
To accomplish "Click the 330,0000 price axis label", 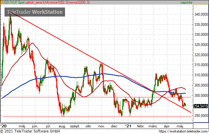I will pos(201,35).
